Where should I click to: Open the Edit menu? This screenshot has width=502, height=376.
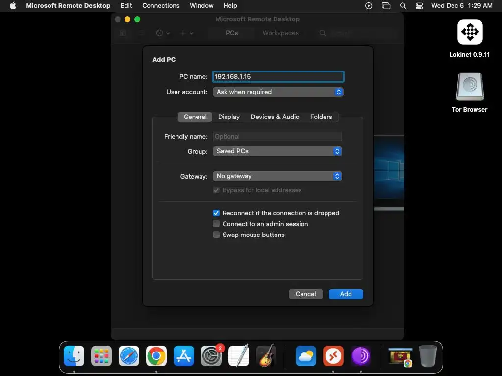tap(126, 6)
